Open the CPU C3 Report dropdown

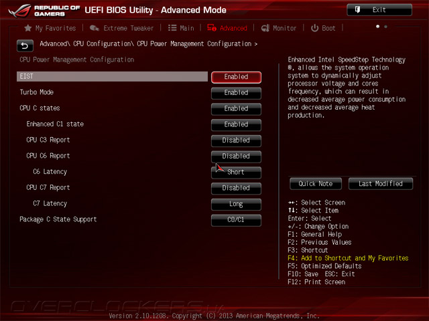(236, 140)
